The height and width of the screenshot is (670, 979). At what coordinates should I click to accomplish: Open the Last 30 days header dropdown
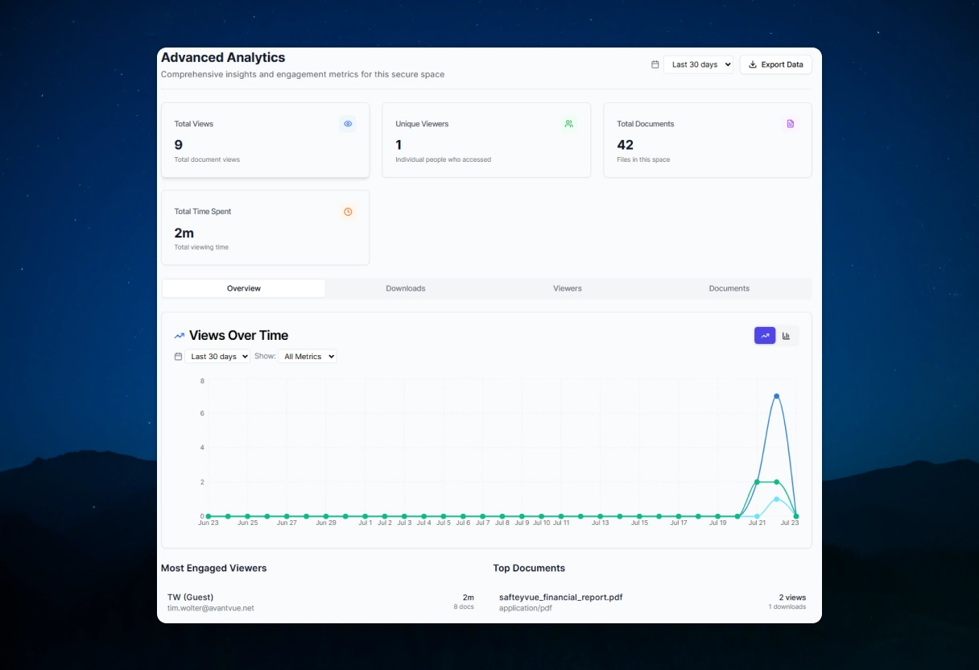(x=697, y=64)
